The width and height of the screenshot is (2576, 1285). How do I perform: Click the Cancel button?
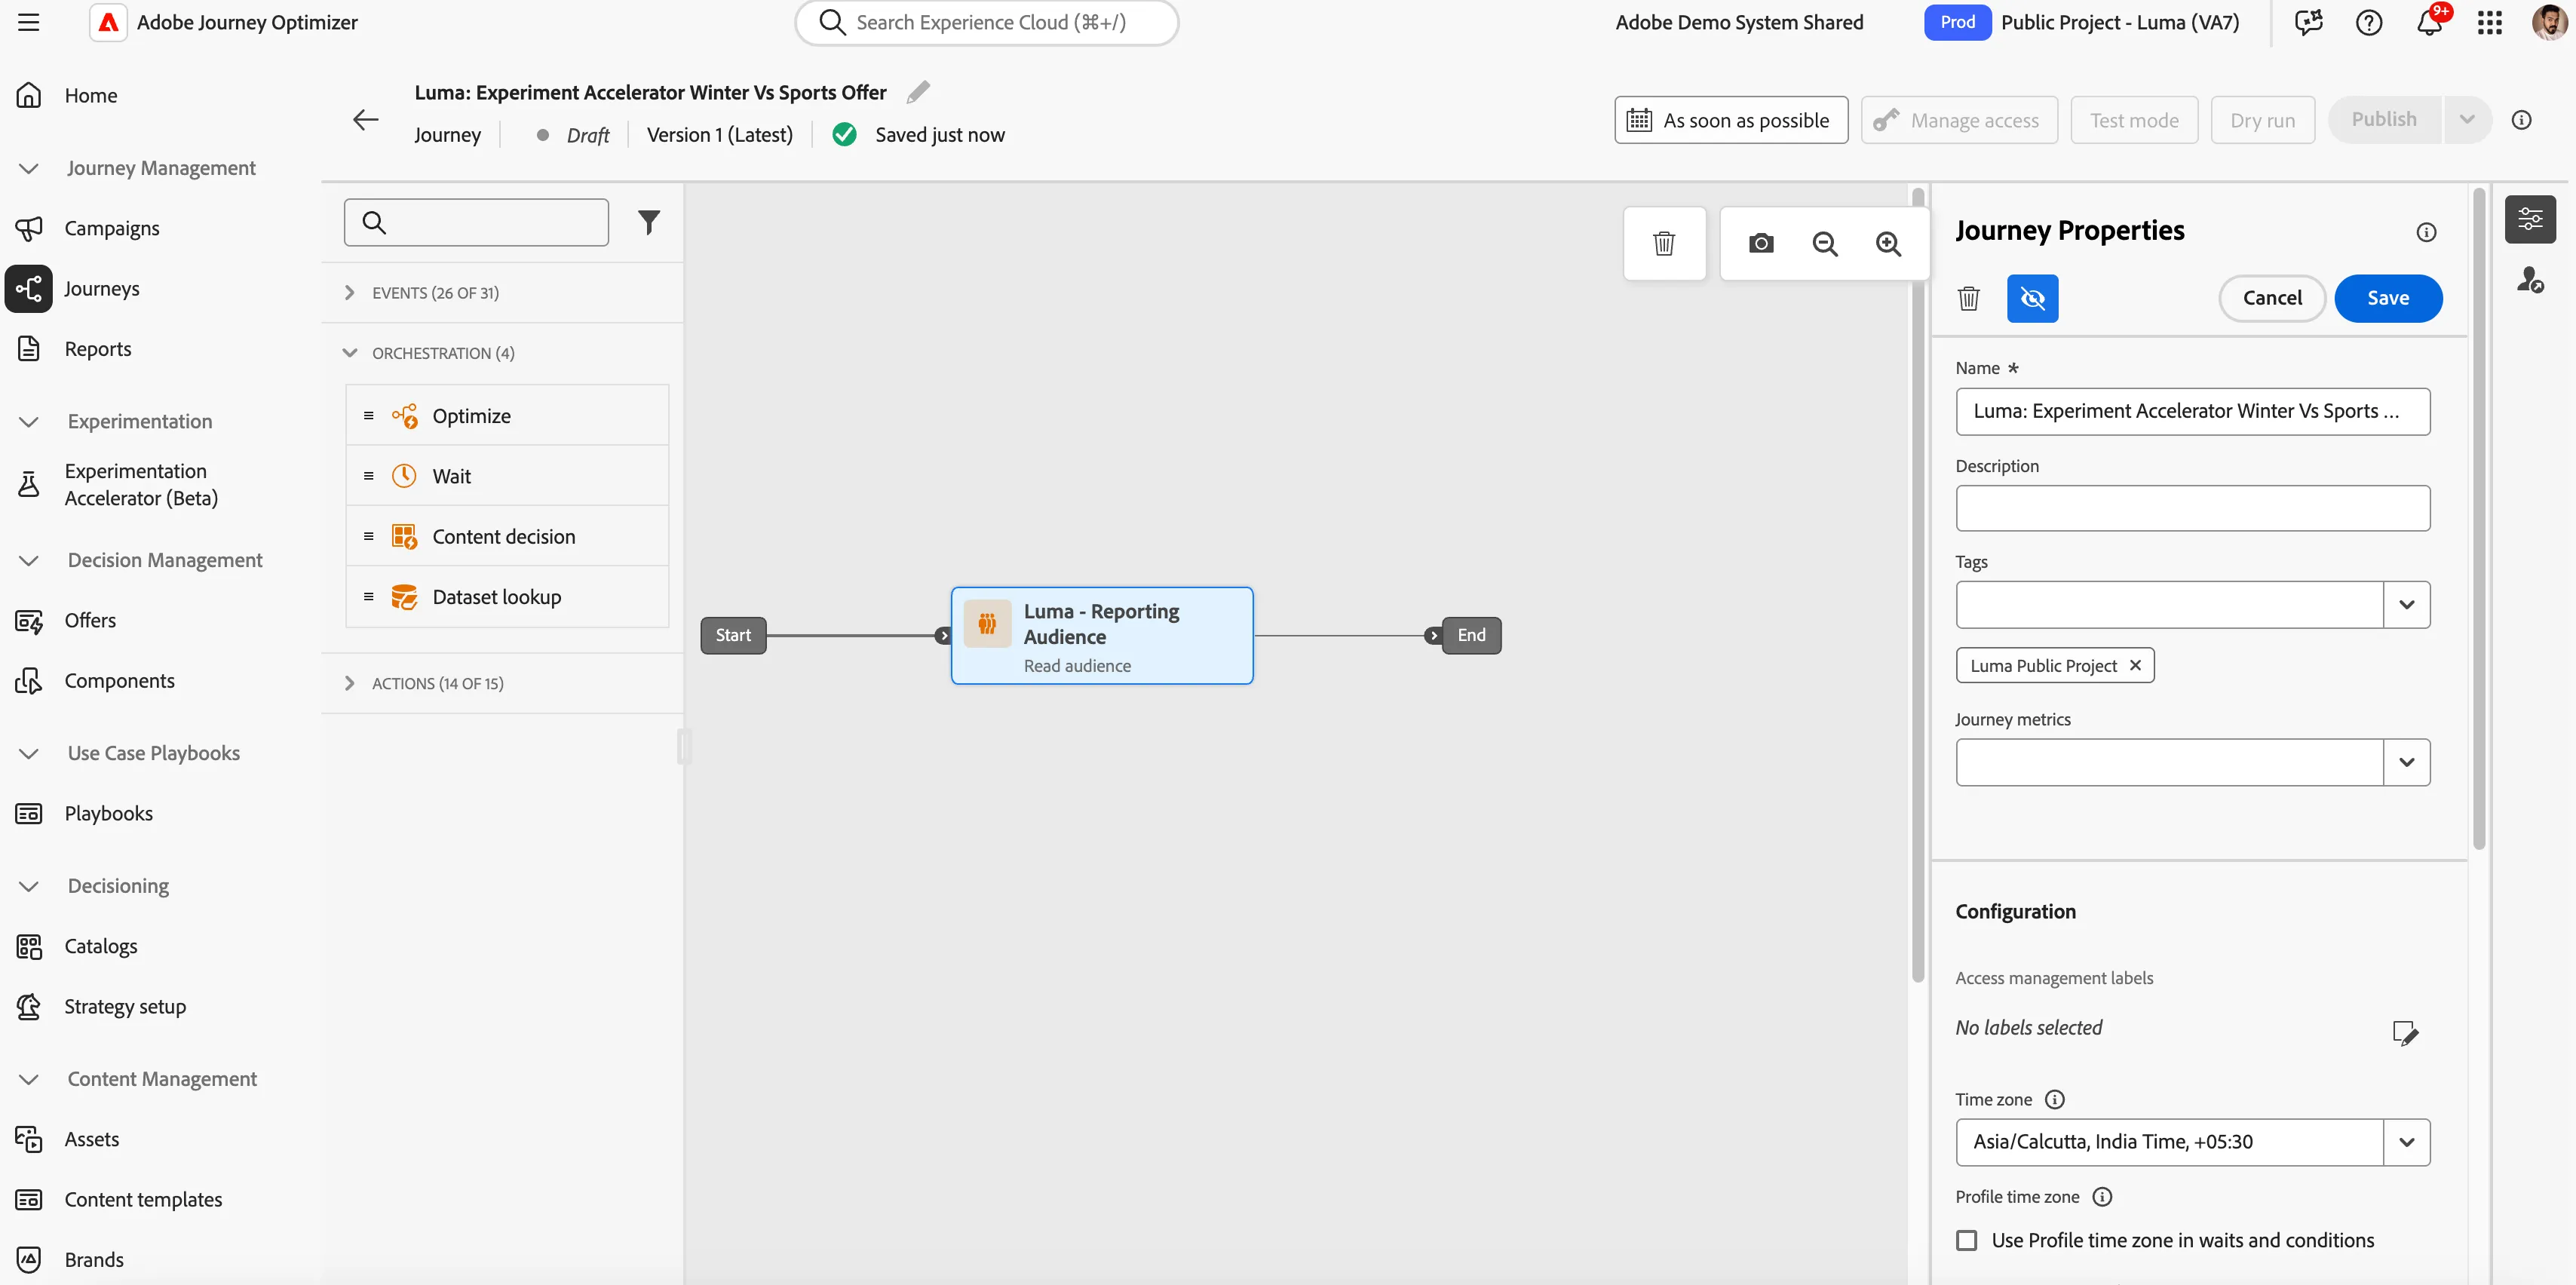pyautogui.click(x=2272, y=298)
